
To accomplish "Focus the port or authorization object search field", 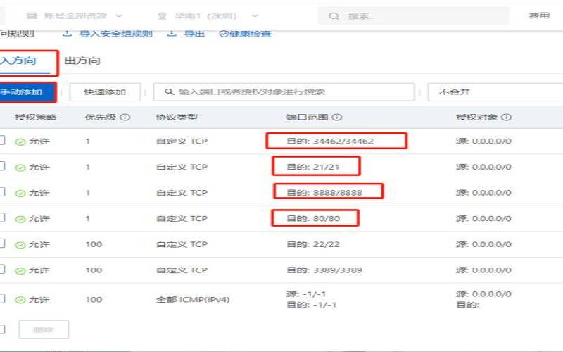I will (289, 92).
